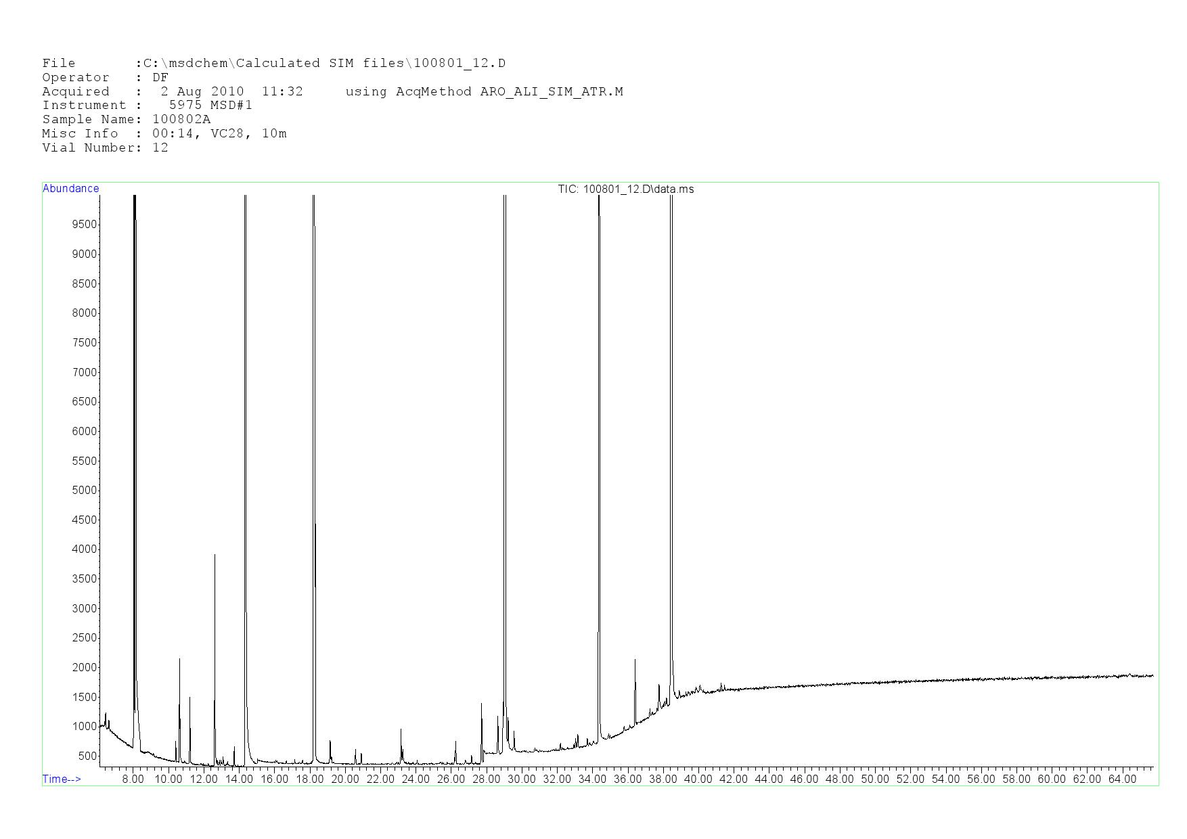Click the 20.00 time axis tick label
The image size is (1187, 839).
click(x=344, y=779)
